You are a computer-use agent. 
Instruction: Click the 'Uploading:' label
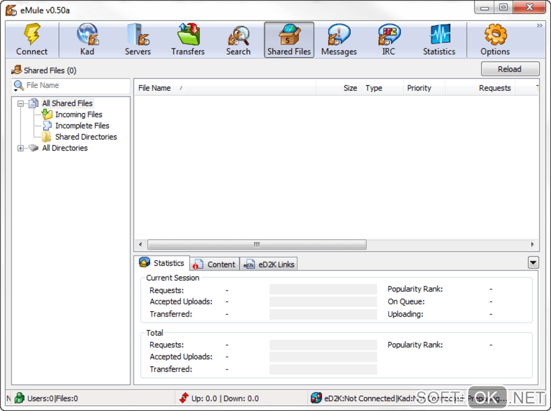point(406,314)
